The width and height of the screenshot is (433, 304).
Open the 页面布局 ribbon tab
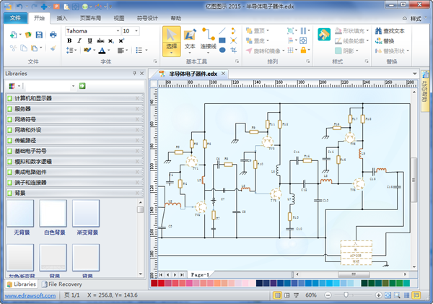click(90, 17)
